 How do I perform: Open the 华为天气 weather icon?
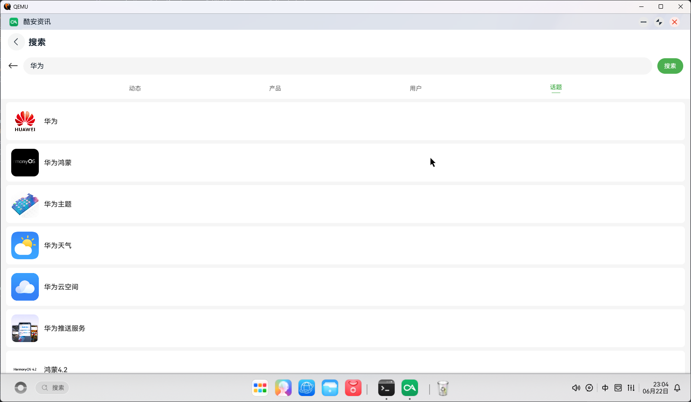point(25,245)
